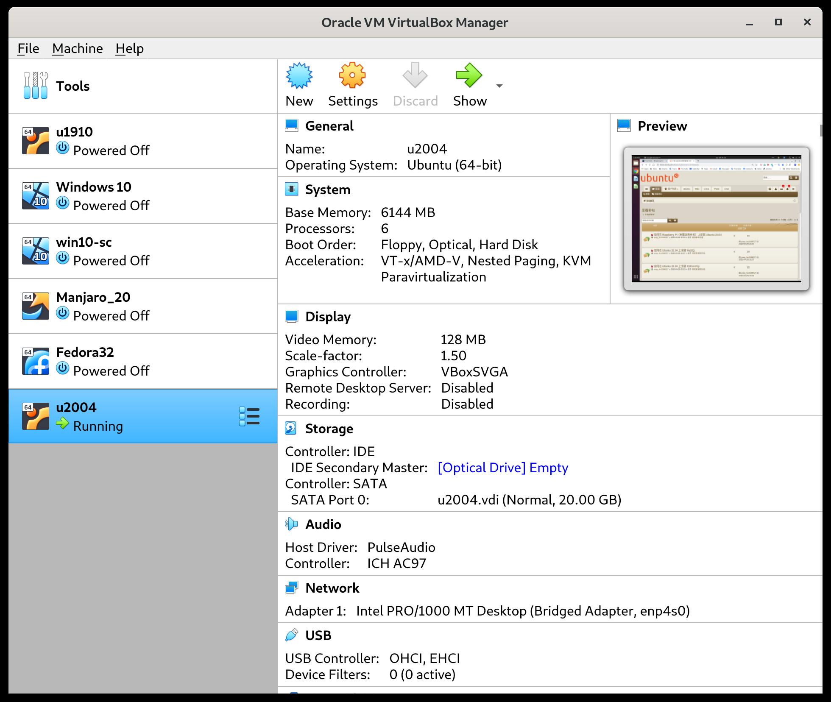Open Settings with the orange gear icon

point(352,75)
